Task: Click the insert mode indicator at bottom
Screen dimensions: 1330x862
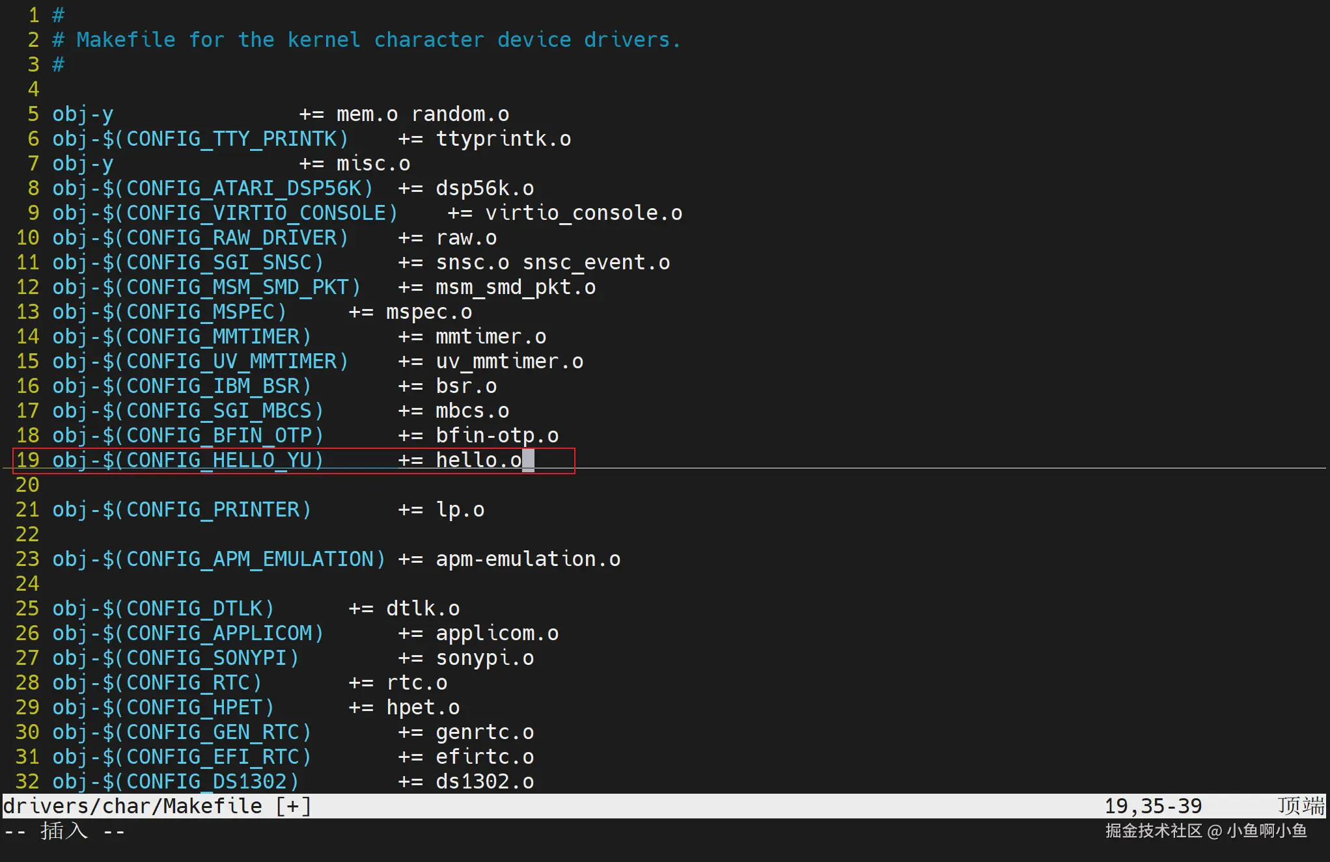Action: coord(64,831)
